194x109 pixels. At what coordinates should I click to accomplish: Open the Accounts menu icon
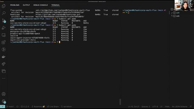pyautogui.click(x=4, y=94)
